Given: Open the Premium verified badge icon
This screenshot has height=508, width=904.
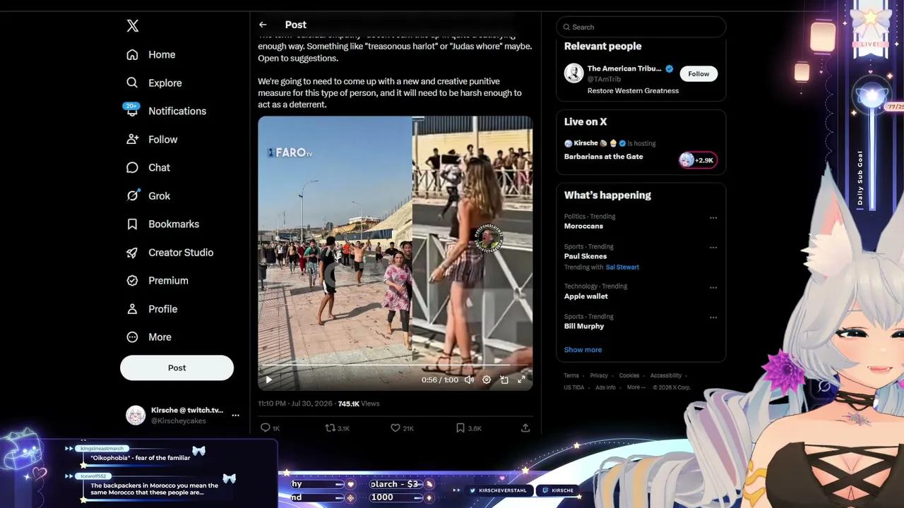Looking at the screenshot, I should coord(132,280).
